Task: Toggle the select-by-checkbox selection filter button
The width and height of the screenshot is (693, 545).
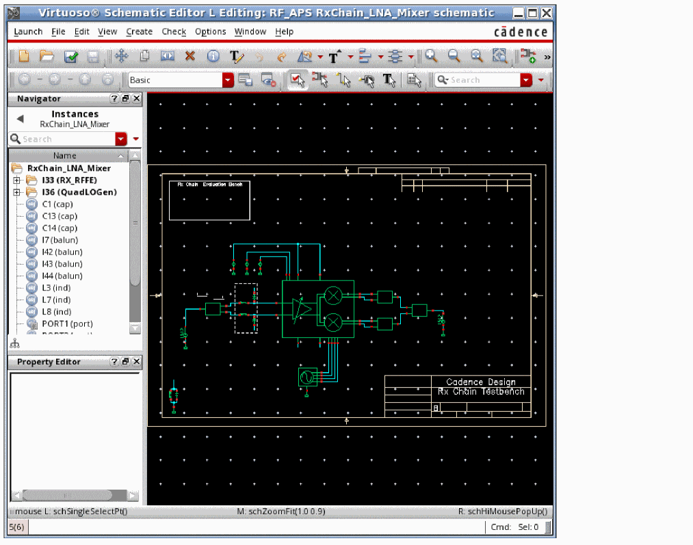Action: pos(296,80)
